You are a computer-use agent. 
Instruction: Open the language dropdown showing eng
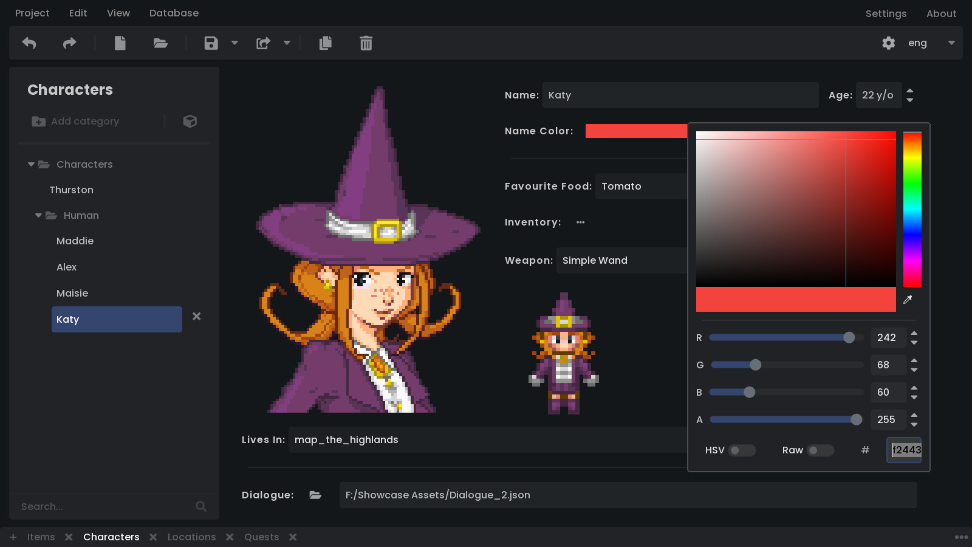pos(951,43)
